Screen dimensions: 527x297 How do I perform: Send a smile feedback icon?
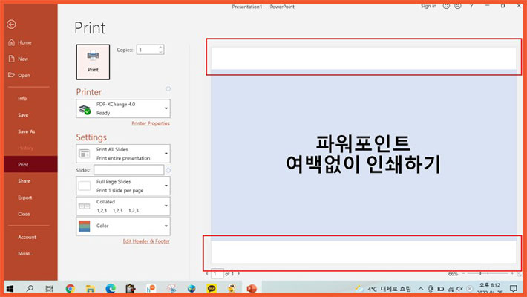click(446, 6)
